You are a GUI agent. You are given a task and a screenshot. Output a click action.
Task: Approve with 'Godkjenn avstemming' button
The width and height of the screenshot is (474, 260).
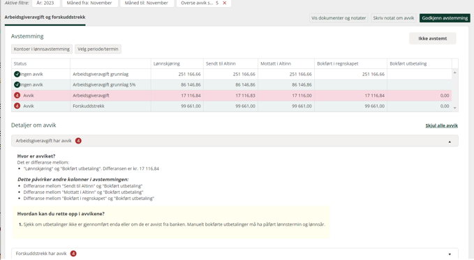(445, 18)
